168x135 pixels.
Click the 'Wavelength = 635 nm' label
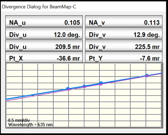coord(30,124)
